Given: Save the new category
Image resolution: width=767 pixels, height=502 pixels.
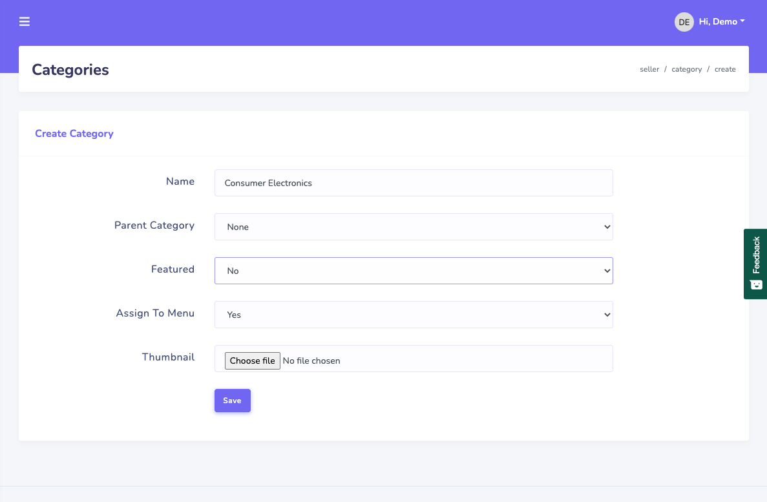Looking at the screenshot, I should pos(233,401).
